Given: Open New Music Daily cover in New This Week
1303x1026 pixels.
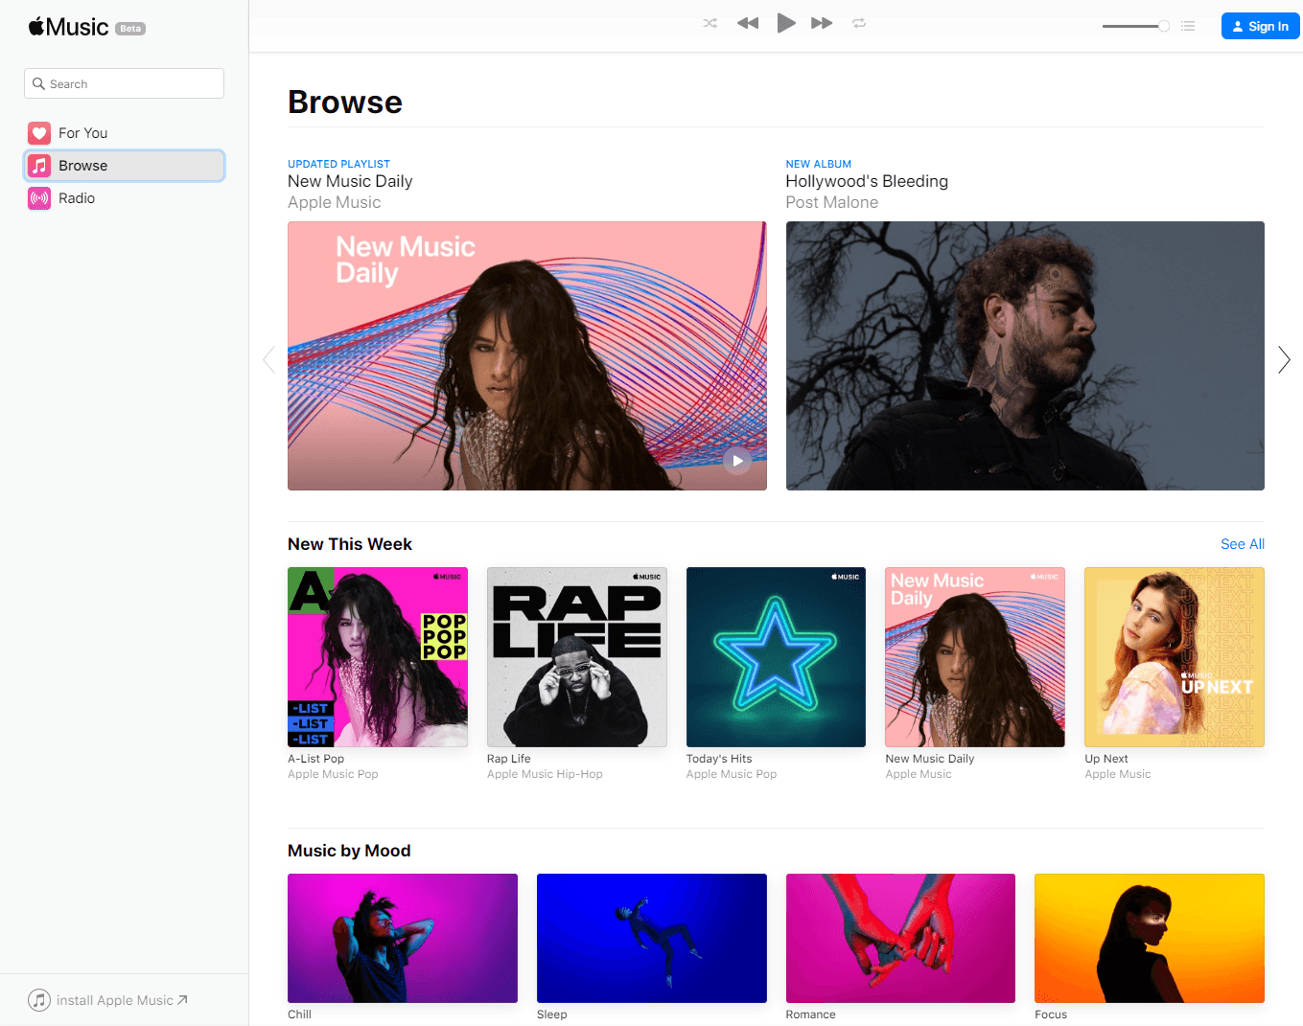Looking at the screenshot, I should [975, 657].
